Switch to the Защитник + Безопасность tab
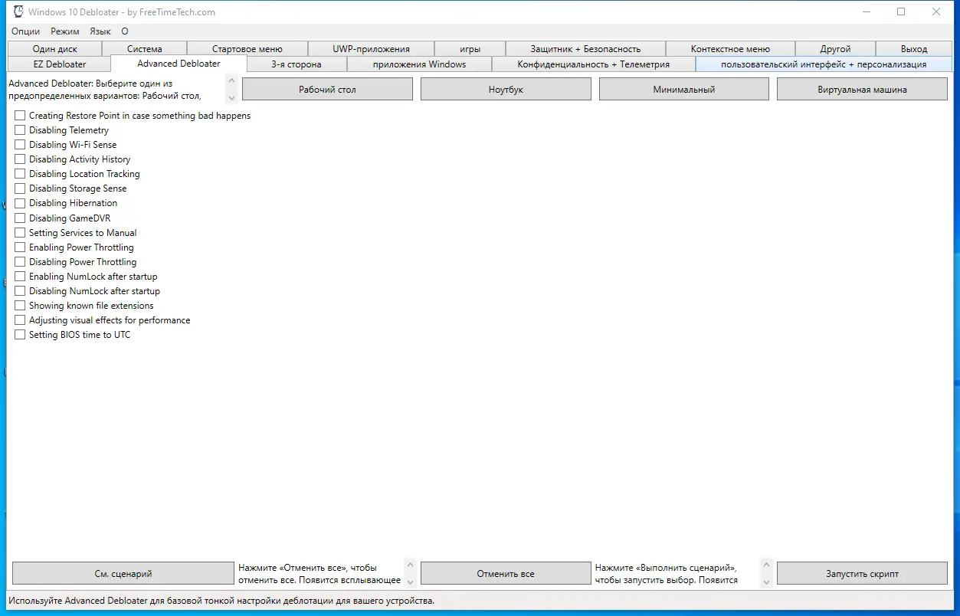The image size is (960, 616). point(585,48)
